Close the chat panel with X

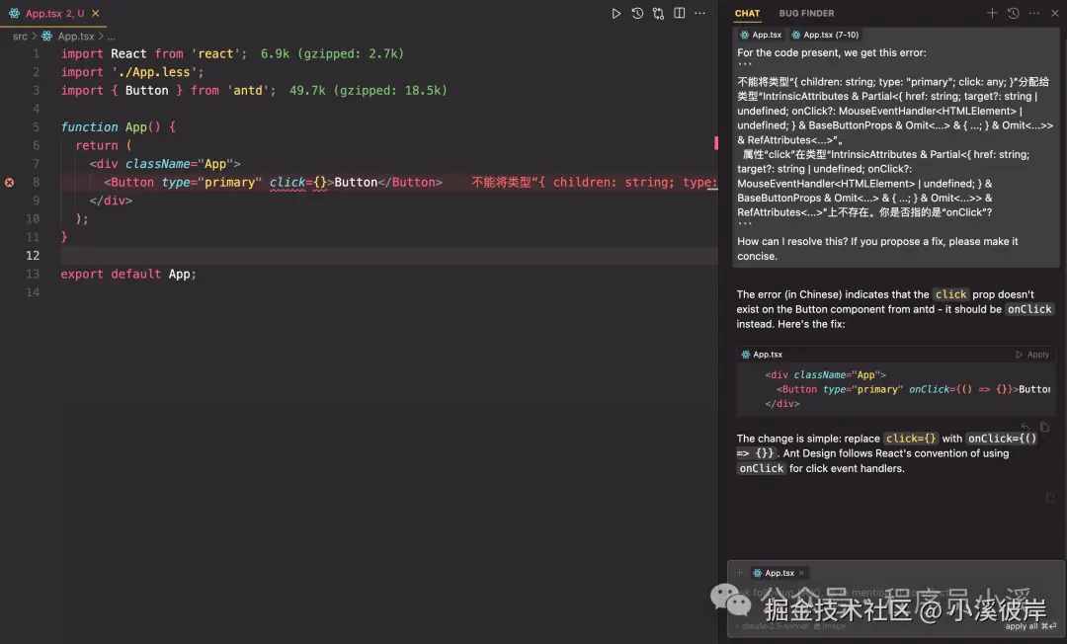click(x=1055, y=13)
